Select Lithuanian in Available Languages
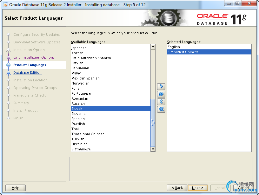 [x=111, y=68]
